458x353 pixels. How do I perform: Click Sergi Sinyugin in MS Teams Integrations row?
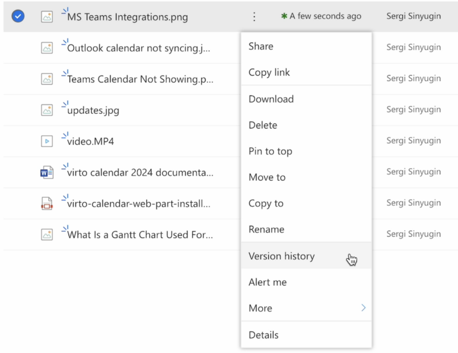tap(414, 16)
